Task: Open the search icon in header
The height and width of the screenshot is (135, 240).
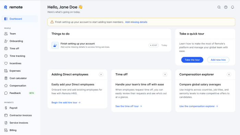Action: coord(219,7)
